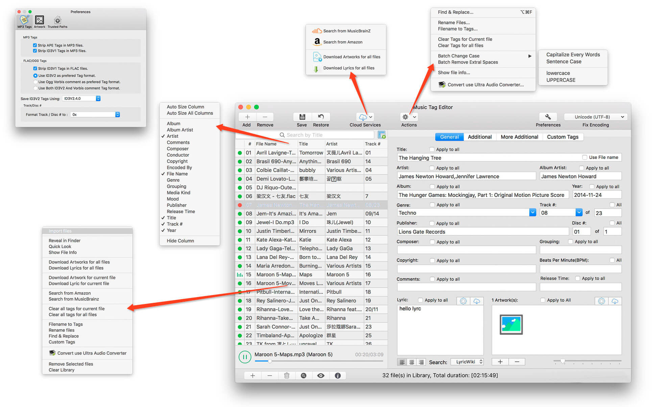Adjust the artwork size slider
Viewport: 652px width, 407px height.
click(x=562, y=361)
